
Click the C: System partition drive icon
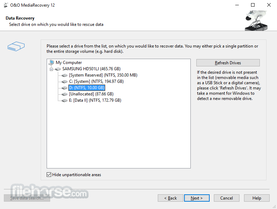click(x=65, y=81)
